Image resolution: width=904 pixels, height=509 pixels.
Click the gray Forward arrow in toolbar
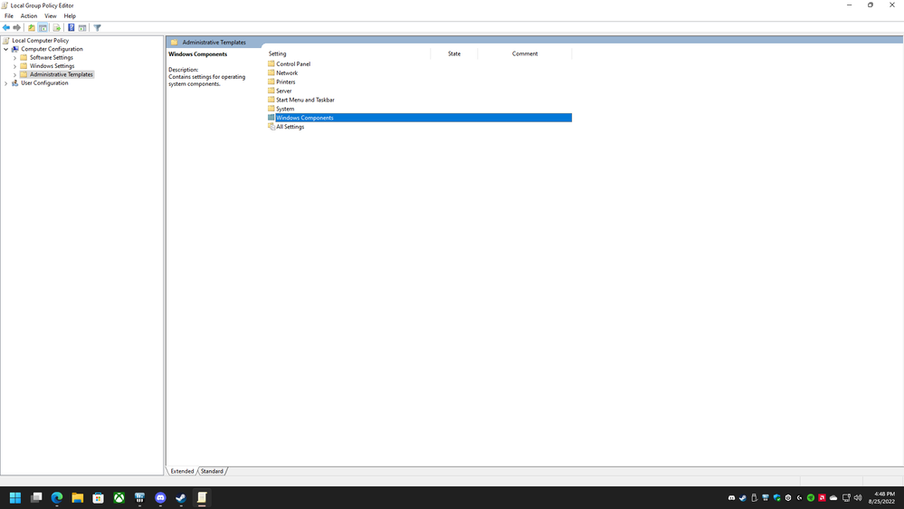click(16, 28)
